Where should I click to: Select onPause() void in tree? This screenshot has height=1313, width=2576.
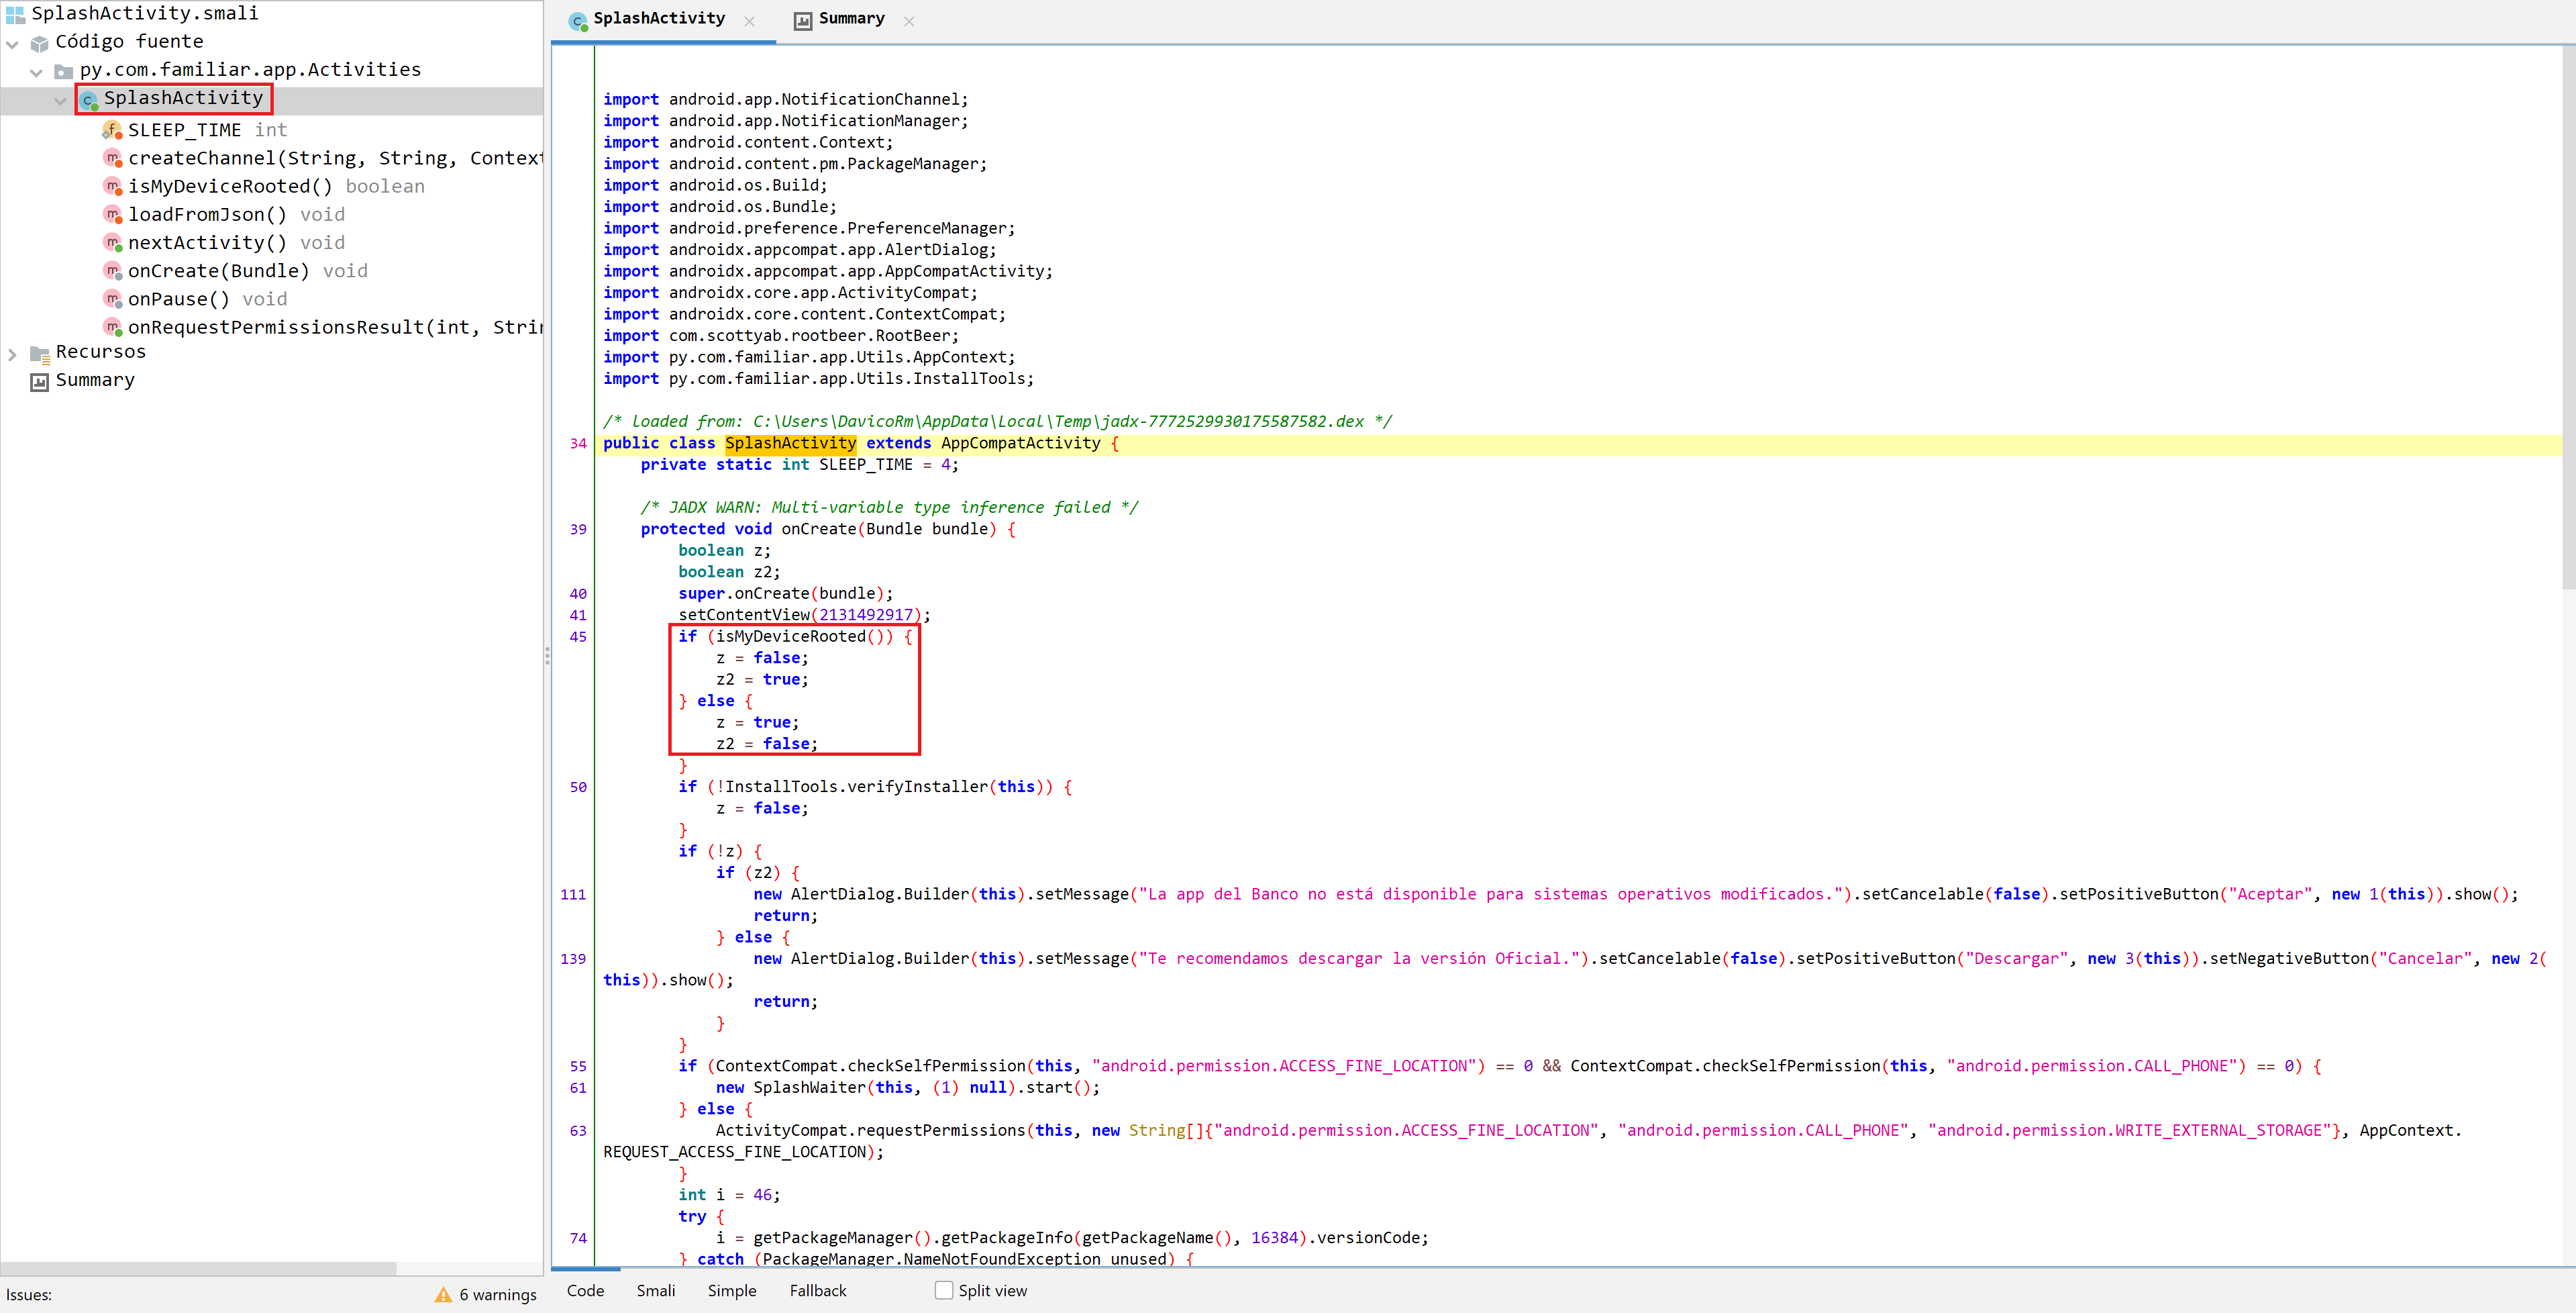pyautogui.click(x=207, y=299)
